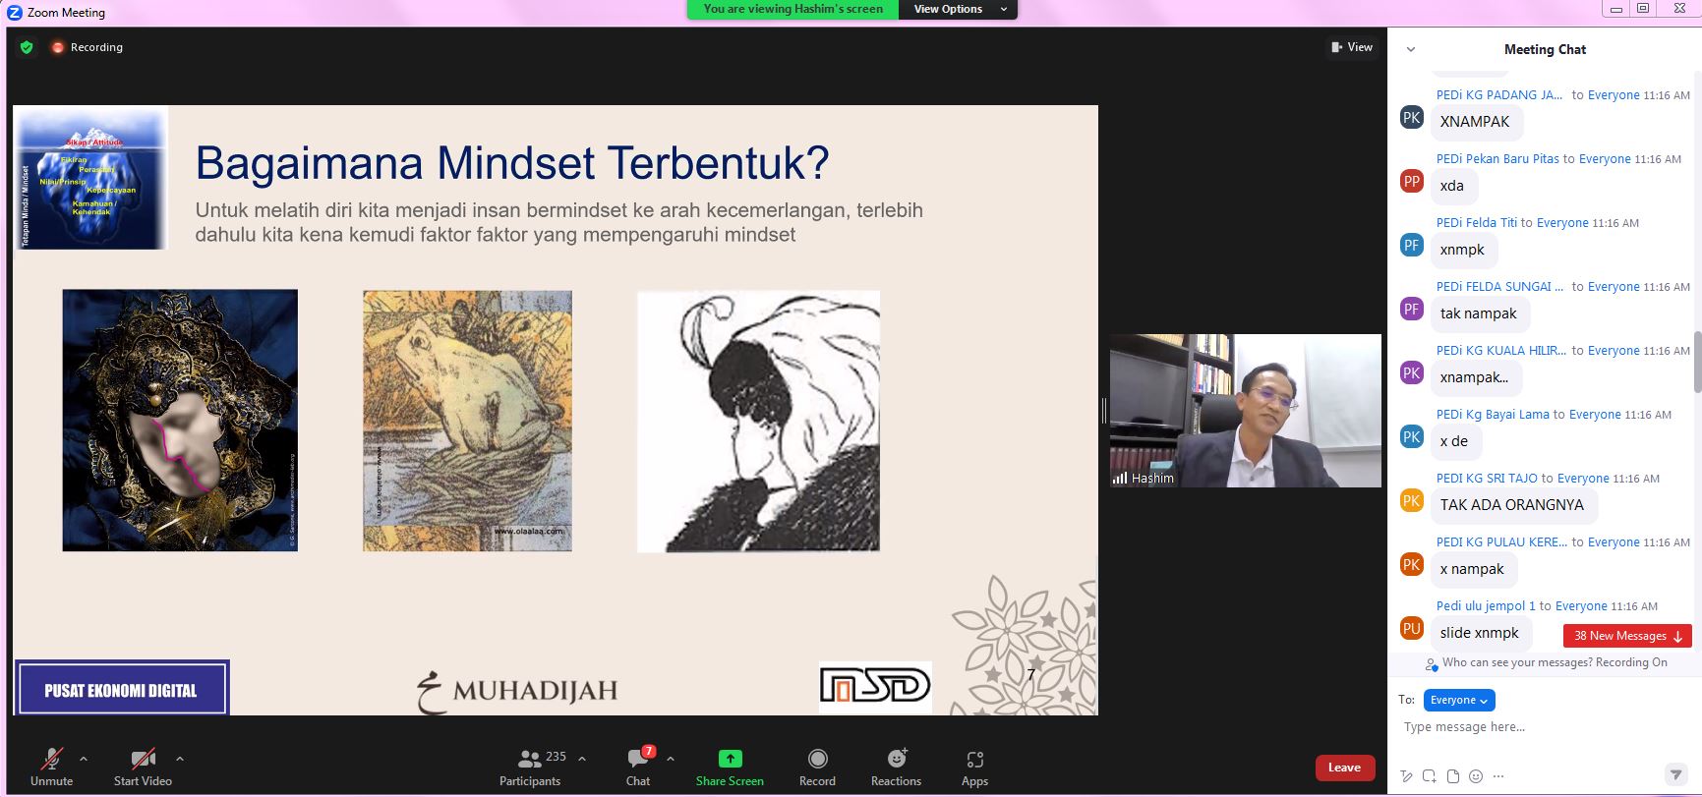Start recording with the Record button
1702x797 pixels.
817,767
